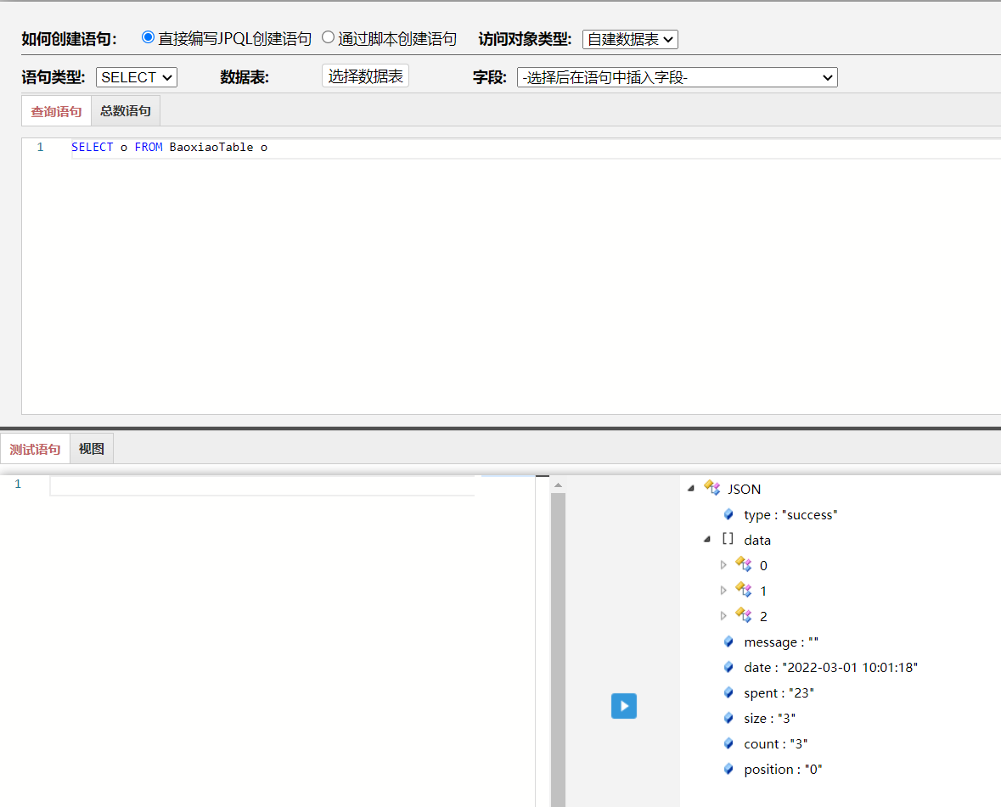This screenshot has width=1001, height=807.
Task: Switch to the 视图 tab
Action: (x=92, y=449)
